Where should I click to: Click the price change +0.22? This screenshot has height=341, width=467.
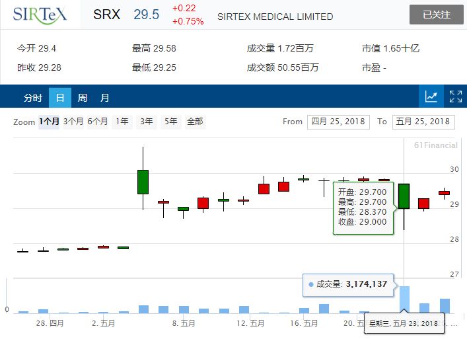click(x=184, y=8)
